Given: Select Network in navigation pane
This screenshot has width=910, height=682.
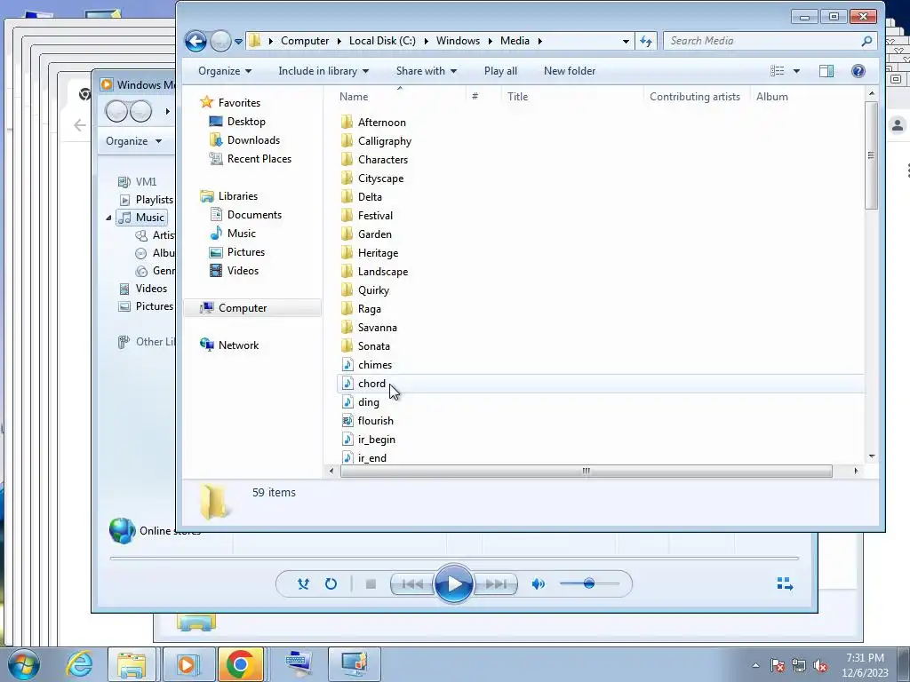Looking at the screenshot, I should pos(238,345).
